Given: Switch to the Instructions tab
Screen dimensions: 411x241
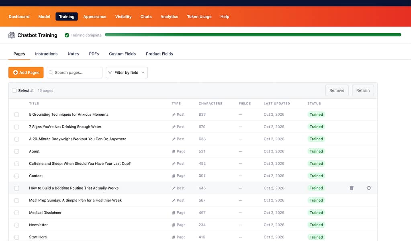Looking at the screenshot, I should click(x=46, y=54).
